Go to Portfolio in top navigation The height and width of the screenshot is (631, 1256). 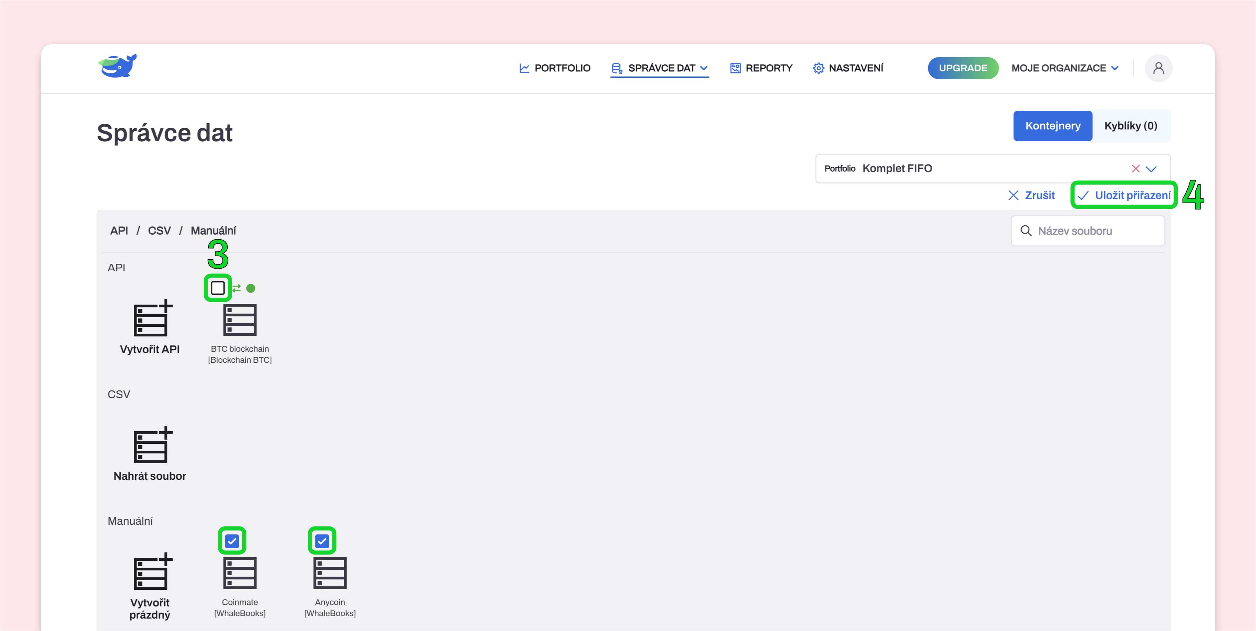pyautogui.click(x=555, y=68)
